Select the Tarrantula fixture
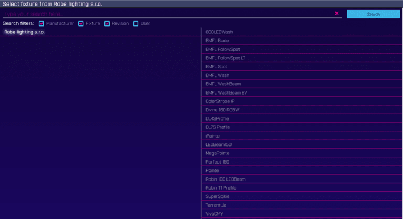The image size is (403, 219). tap(302, 205)
